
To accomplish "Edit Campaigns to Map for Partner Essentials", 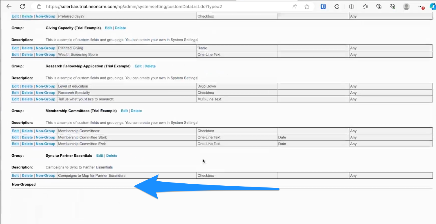I will pyautogui.click(x=15, y=176).
